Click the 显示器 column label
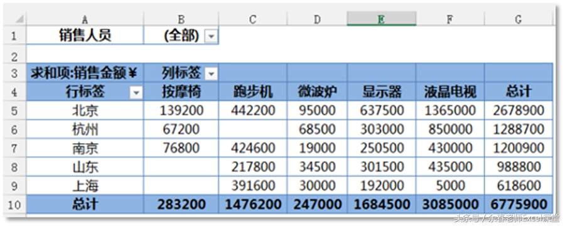Image resolution: width=565 pixels, height=226 pixels. tap(382, 92)
